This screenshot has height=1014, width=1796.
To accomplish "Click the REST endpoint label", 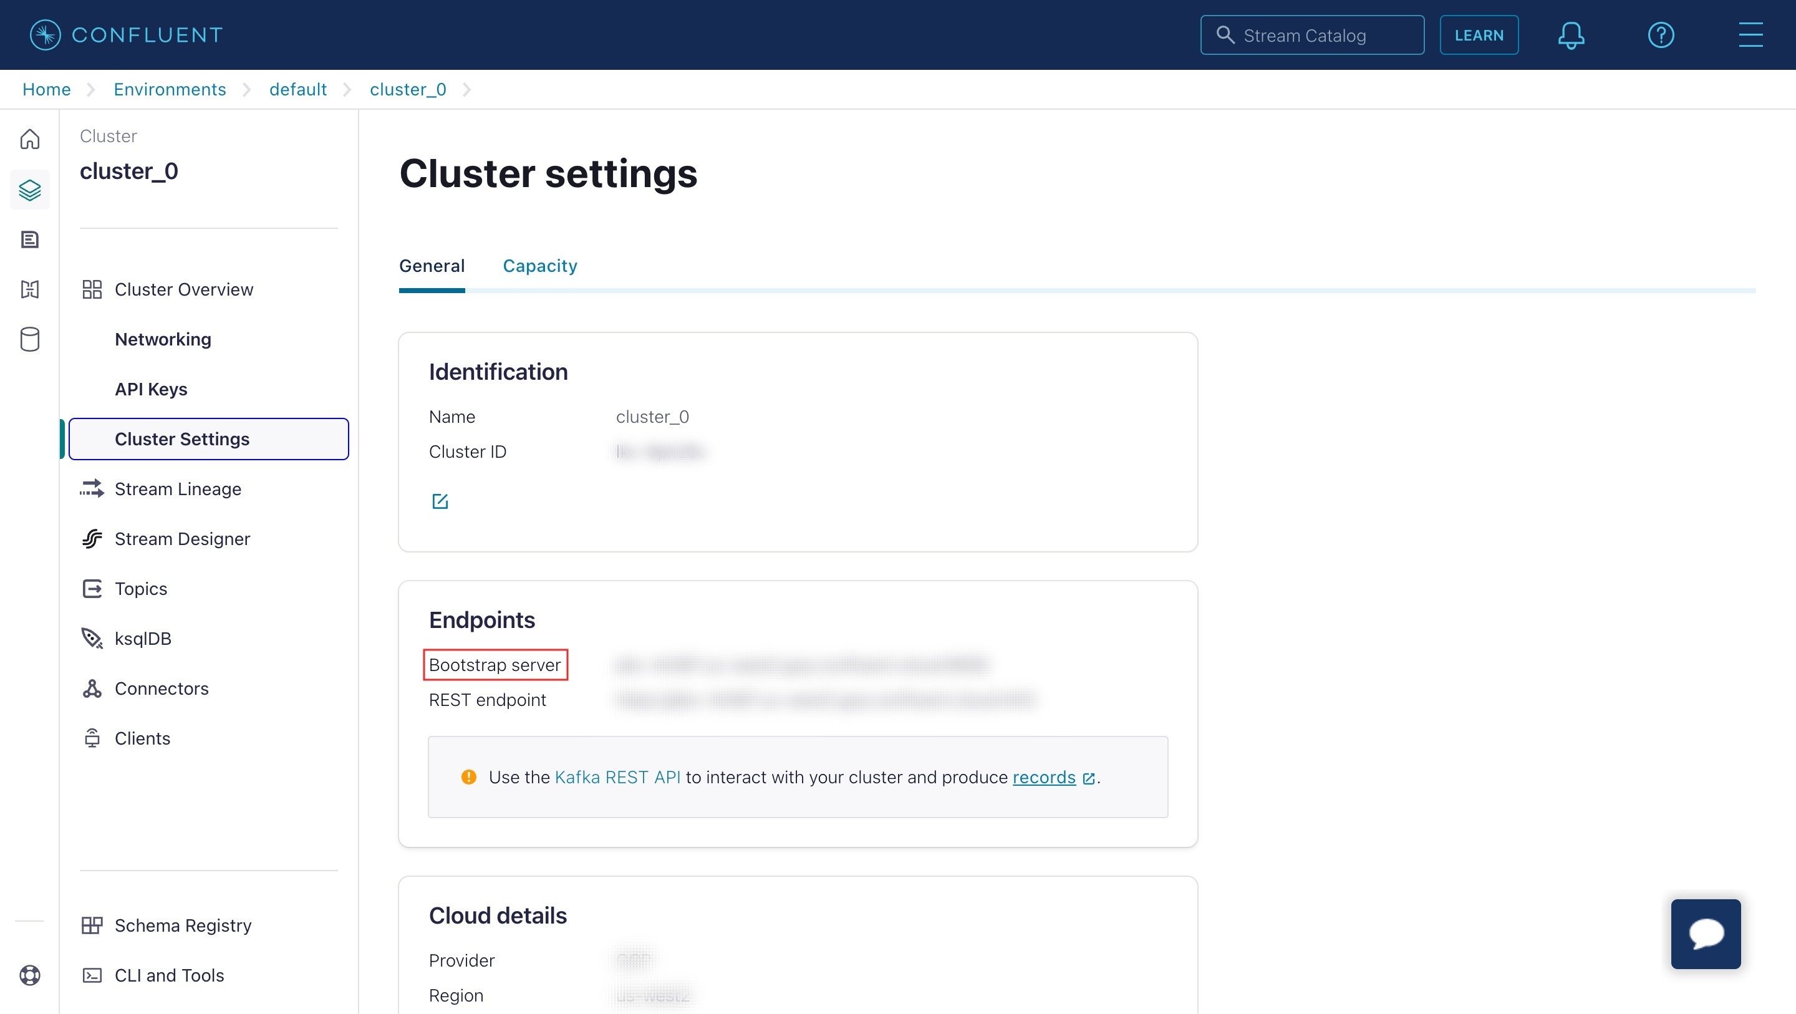I will coord(487,700).
